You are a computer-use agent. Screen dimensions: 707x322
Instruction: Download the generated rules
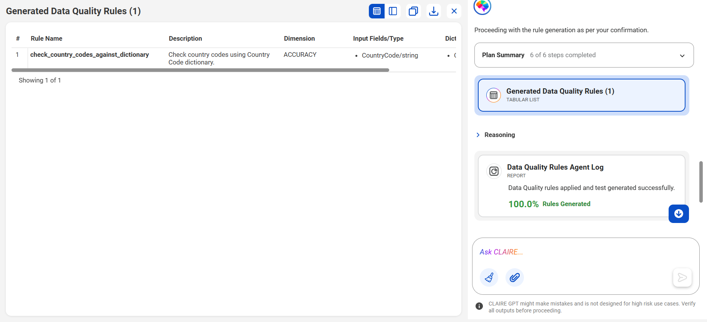click(x=434, y=11)
